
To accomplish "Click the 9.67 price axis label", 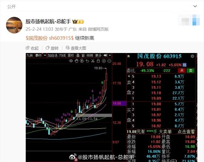I will click(x=116, y=142).
